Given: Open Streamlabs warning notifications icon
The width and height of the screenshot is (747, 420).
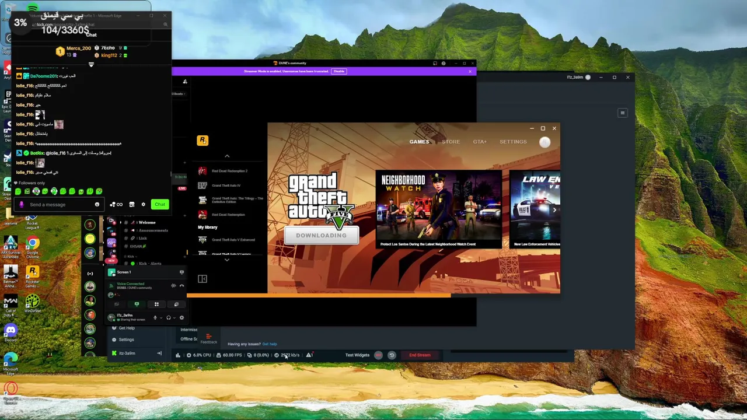Looking at the screenshot, I should pyautogui.click(x=309, y=355).
